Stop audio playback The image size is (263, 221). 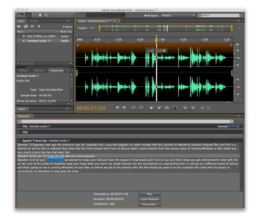[x=151, y=108]
